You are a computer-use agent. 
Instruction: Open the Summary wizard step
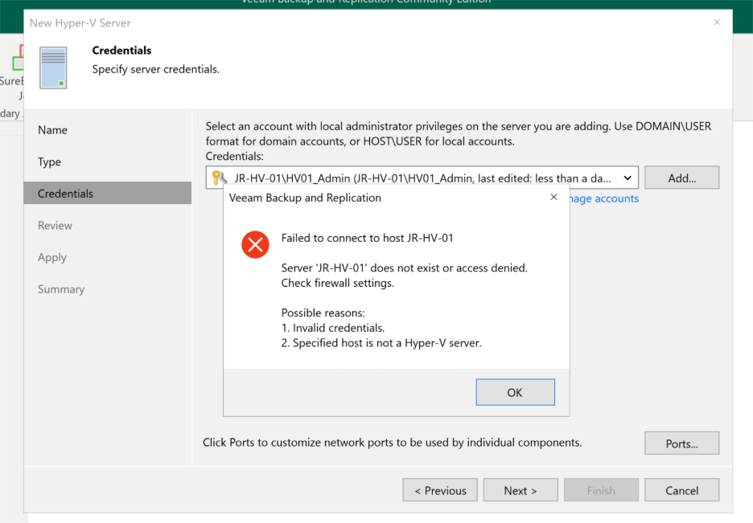point(61,289)
